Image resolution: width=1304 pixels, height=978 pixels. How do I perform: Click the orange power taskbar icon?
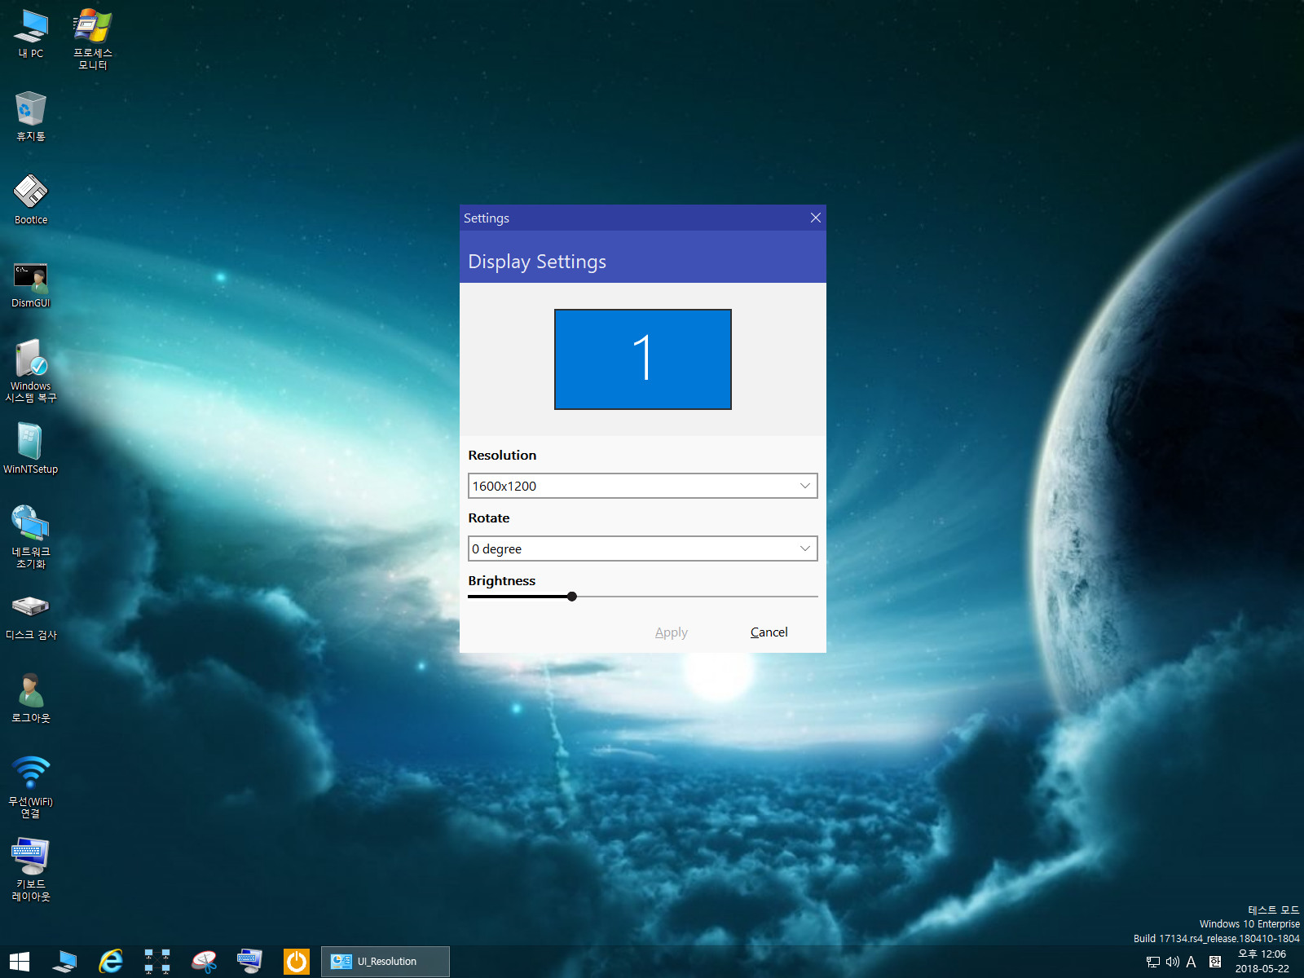point(296,962)
